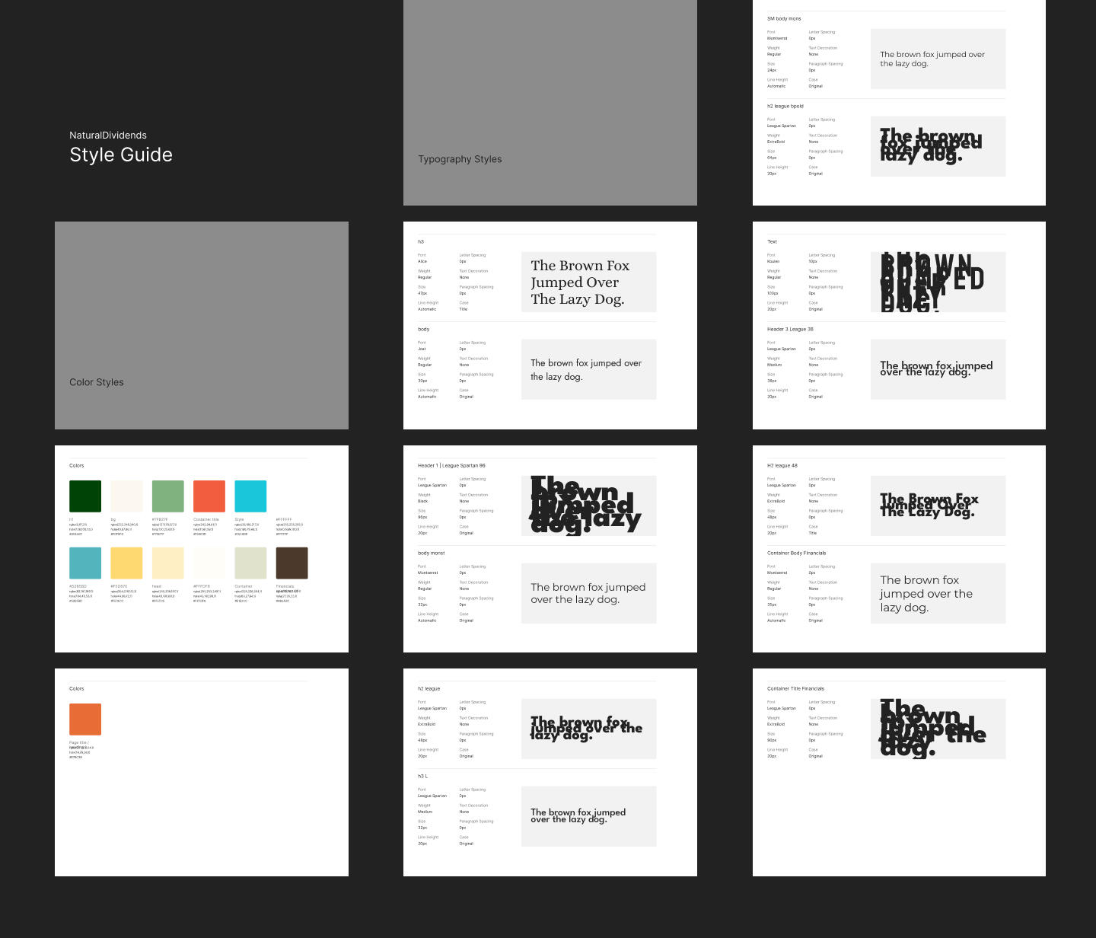Image resolution: width=1096 pixels, height=938 pixels.
Task: Click the grey-green Container color swatch
Action: tap(250, 563)
